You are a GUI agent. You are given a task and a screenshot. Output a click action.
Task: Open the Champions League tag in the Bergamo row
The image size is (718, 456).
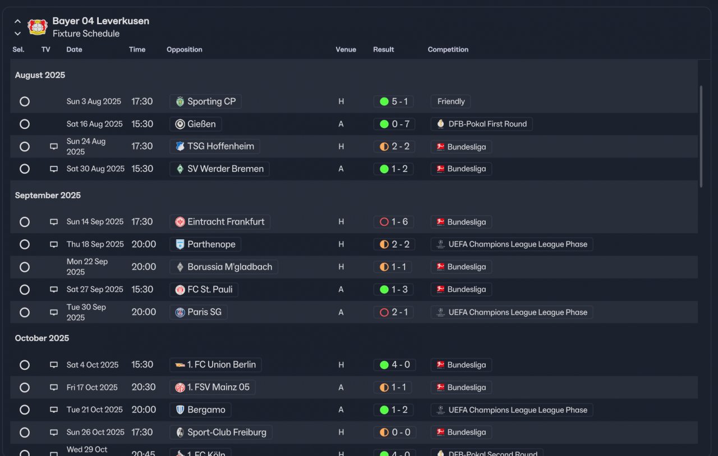point(512,410)
